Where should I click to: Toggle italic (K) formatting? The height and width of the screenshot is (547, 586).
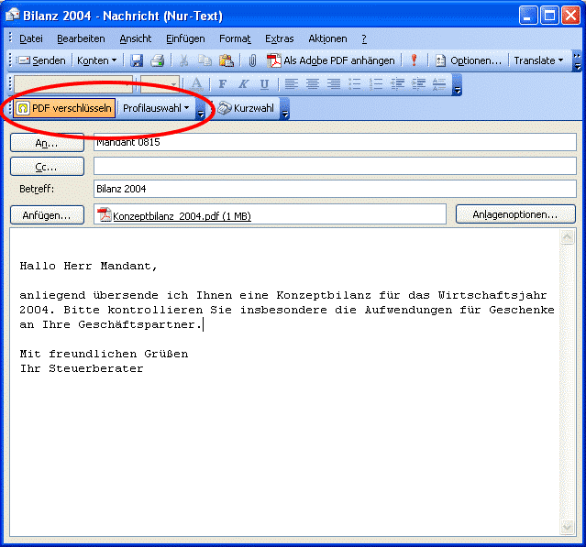(243, 84)
